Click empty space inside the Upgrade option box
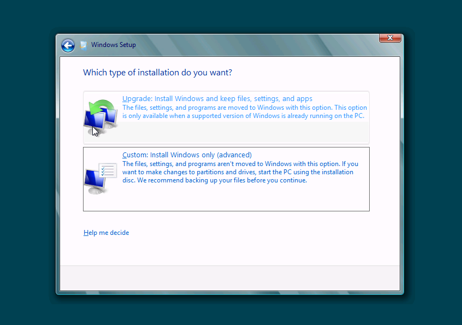This screenshot has width=462, height=325. click(246, 133)
